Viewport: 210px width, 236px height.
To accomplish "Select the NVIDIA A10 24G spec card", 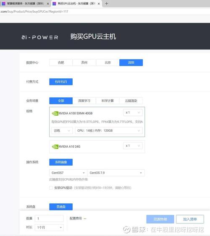I will [x=97, y=147].
